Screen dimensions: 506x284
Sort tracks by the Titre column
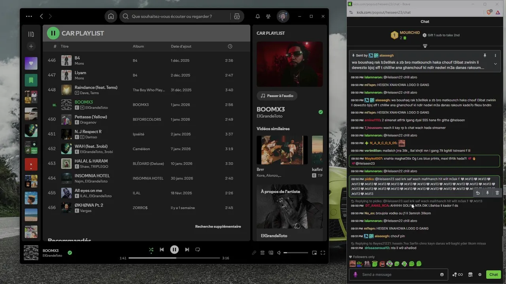(64, 47)
